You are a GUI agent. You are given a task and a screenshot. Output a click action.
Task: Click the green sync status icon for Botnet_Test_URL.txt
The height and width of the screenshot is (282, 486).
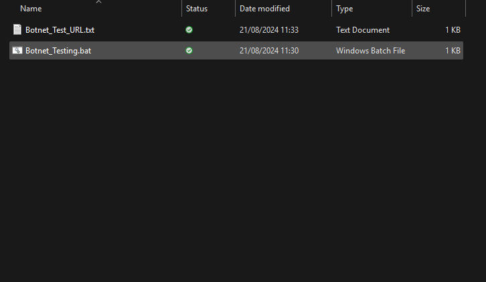189,29
